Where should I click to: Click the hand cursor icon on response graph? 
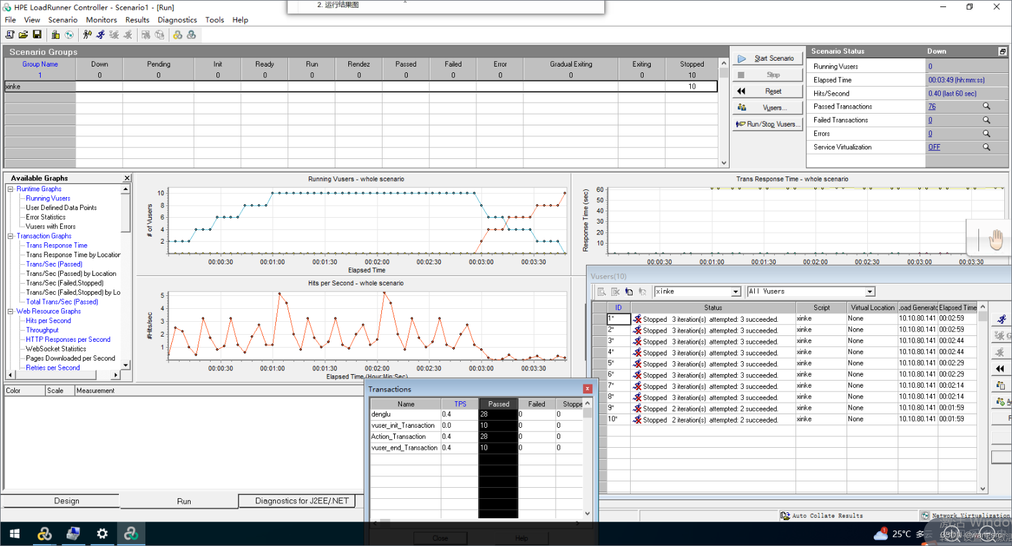995,240
